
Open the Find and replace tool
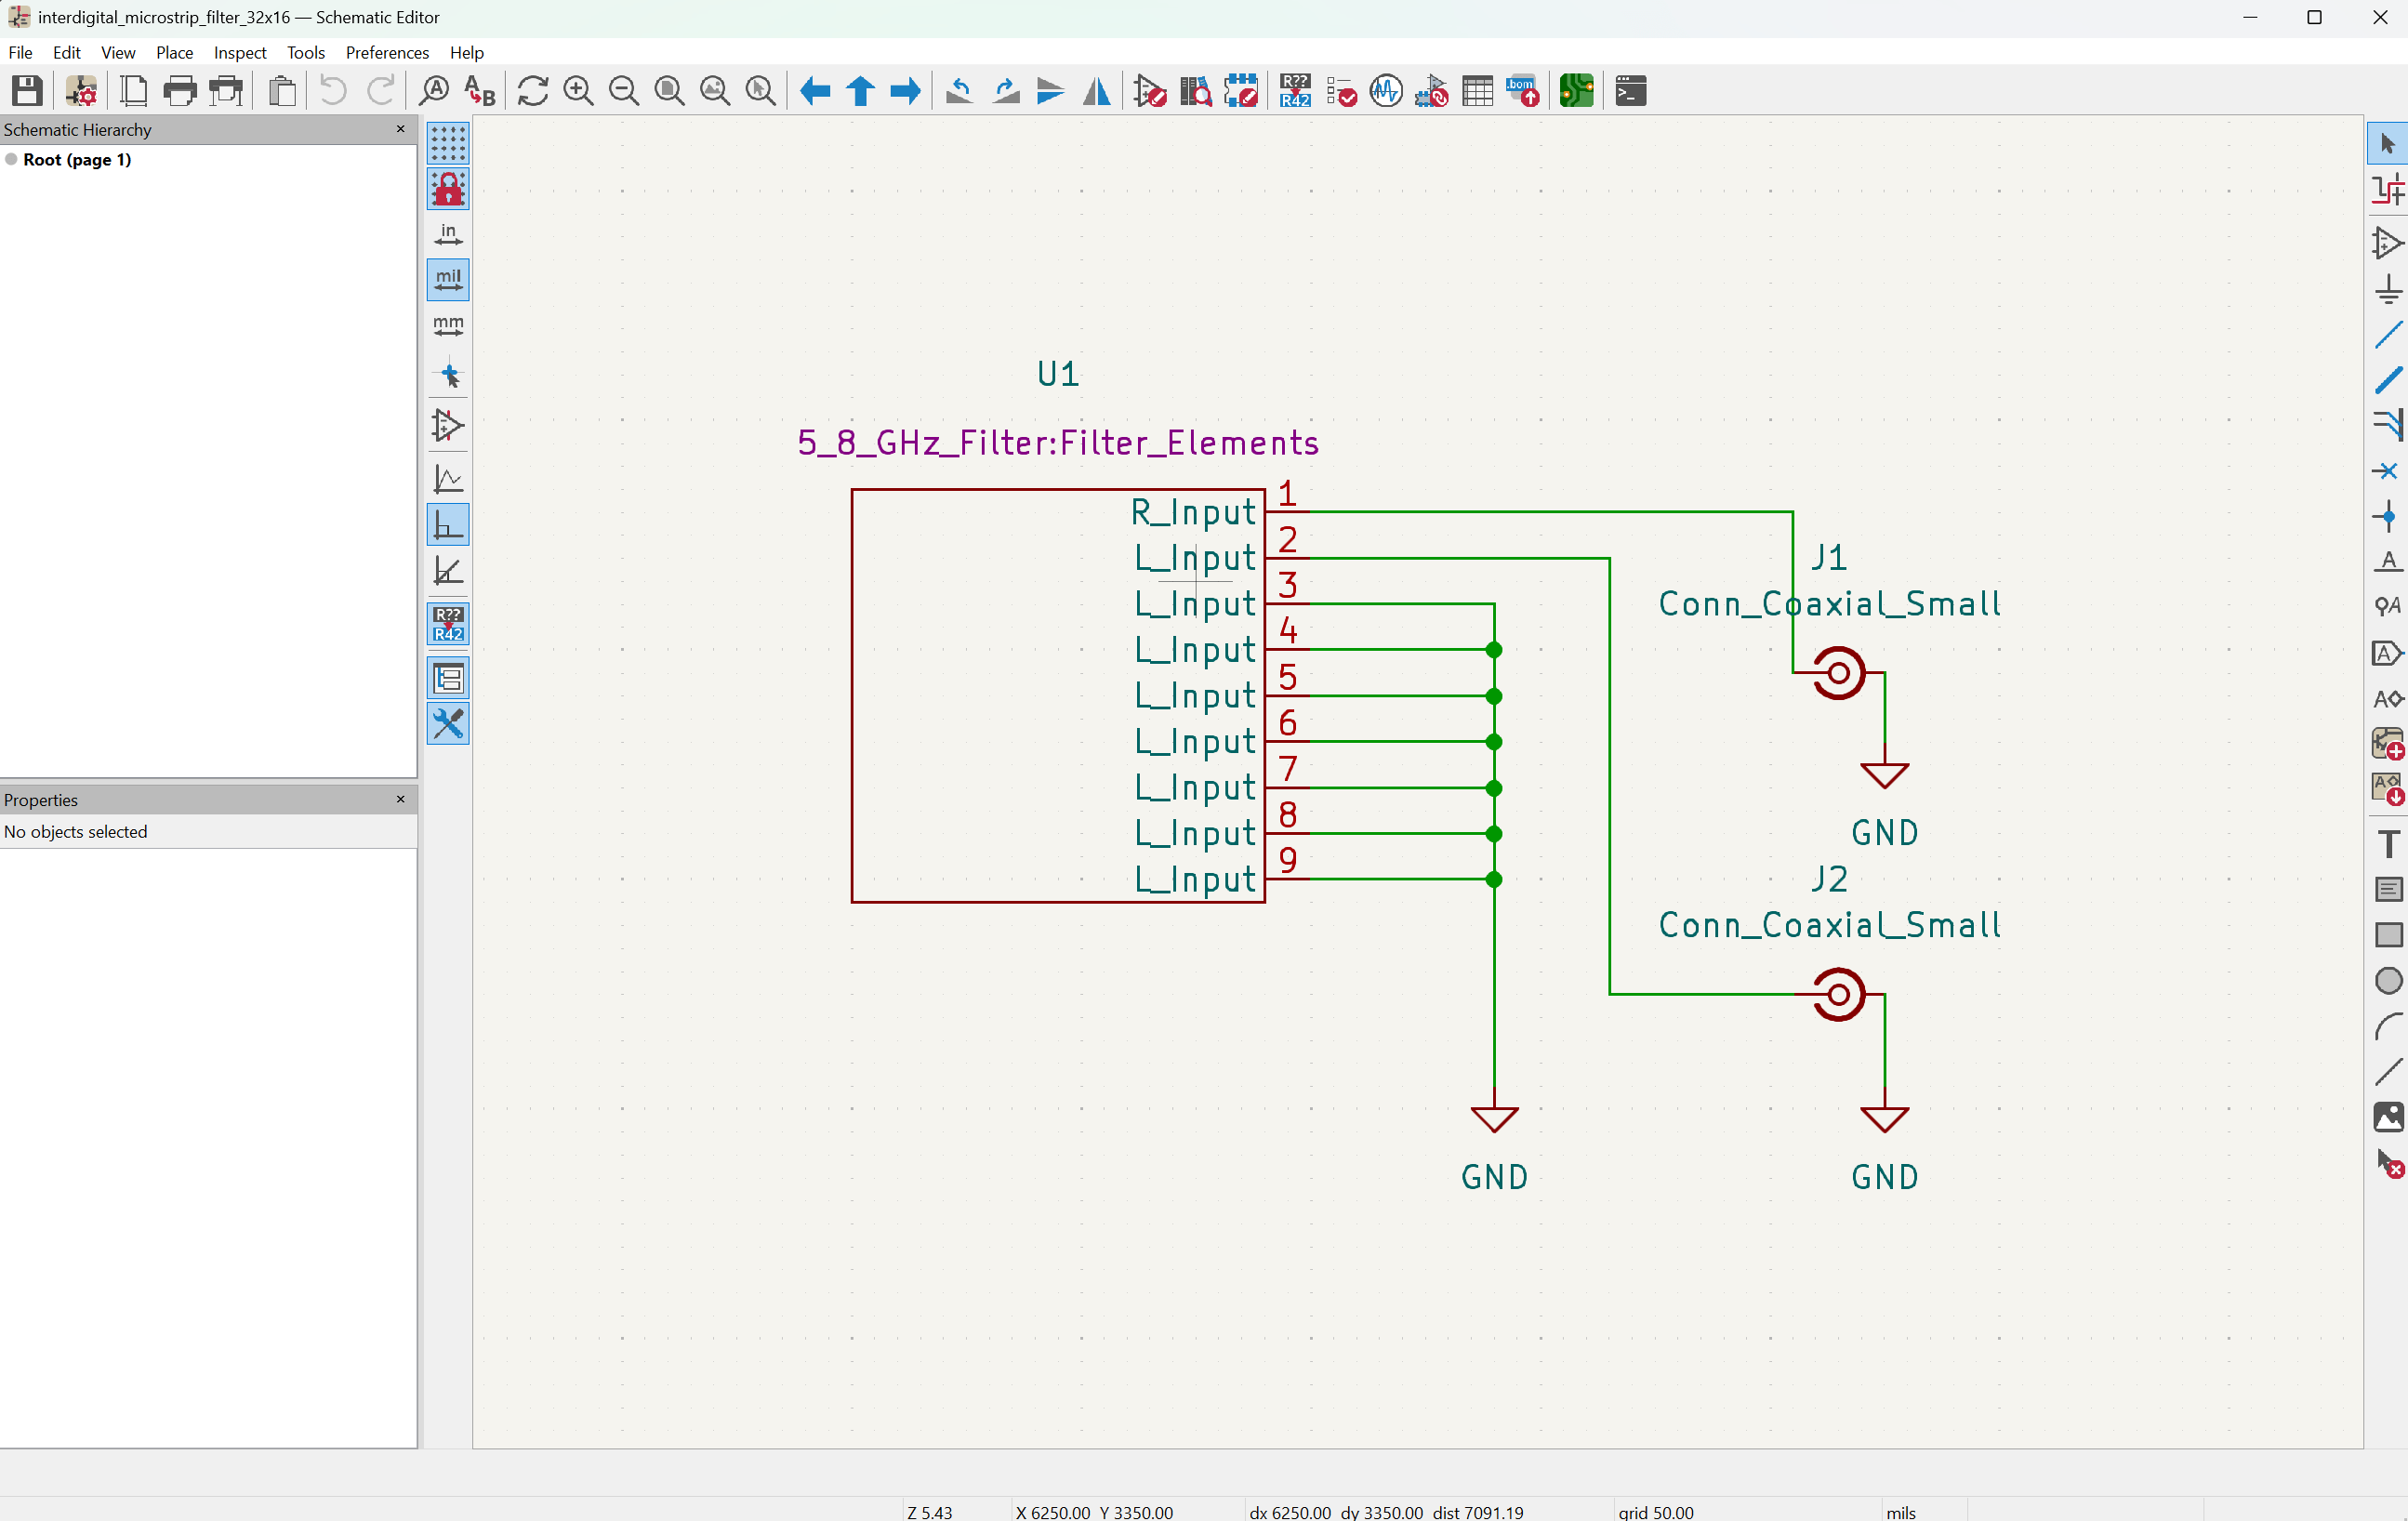click(480, 91)
